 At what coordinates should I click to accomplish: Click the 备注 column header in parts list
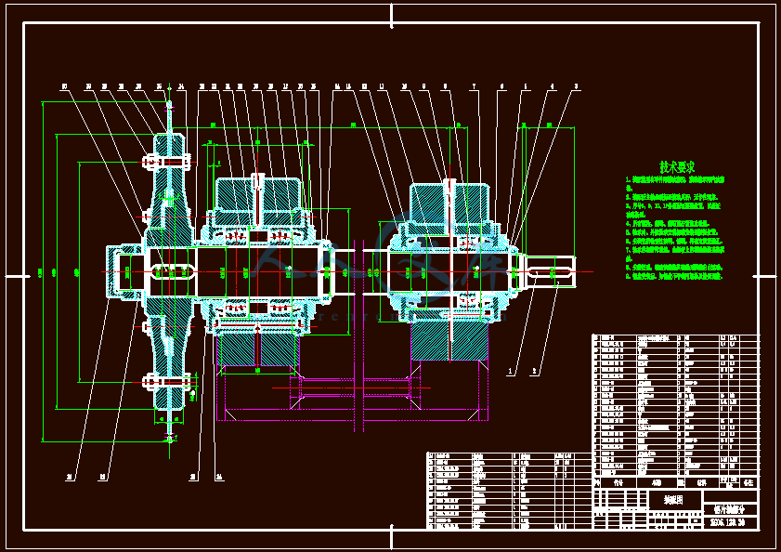748,482
